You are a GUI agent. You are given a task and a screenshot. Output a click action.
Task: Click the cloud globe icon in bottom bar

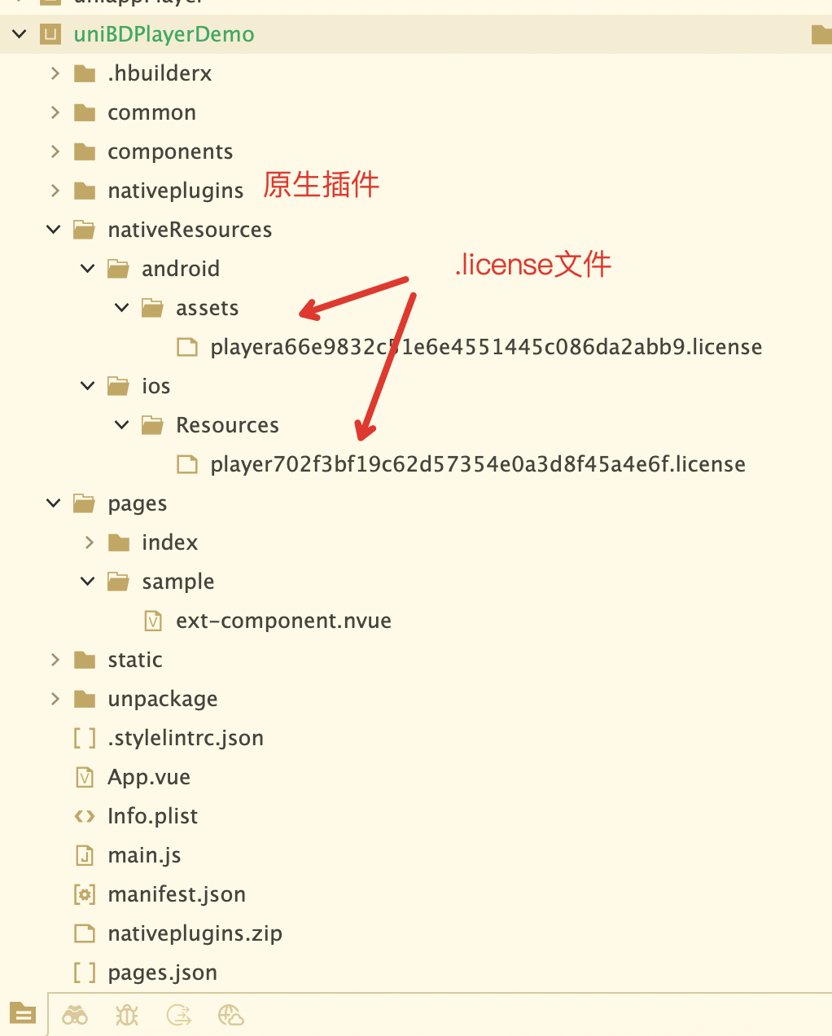[x=231, y=1015]
